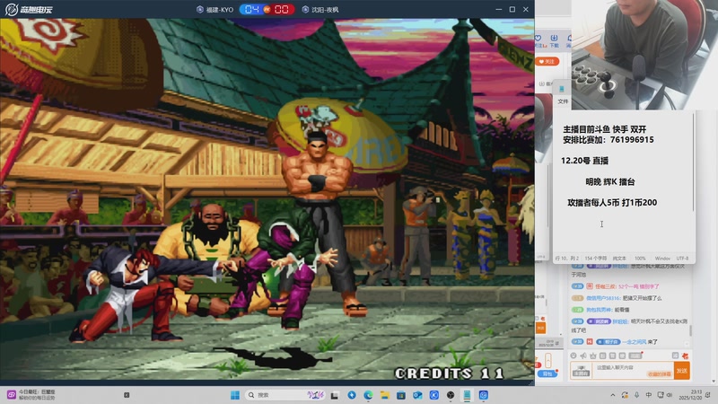Image resolution: width=718 pixels, height=404 pixels.
Task: Click the chat list scrollbar
Action: click(x=690, y=329)
